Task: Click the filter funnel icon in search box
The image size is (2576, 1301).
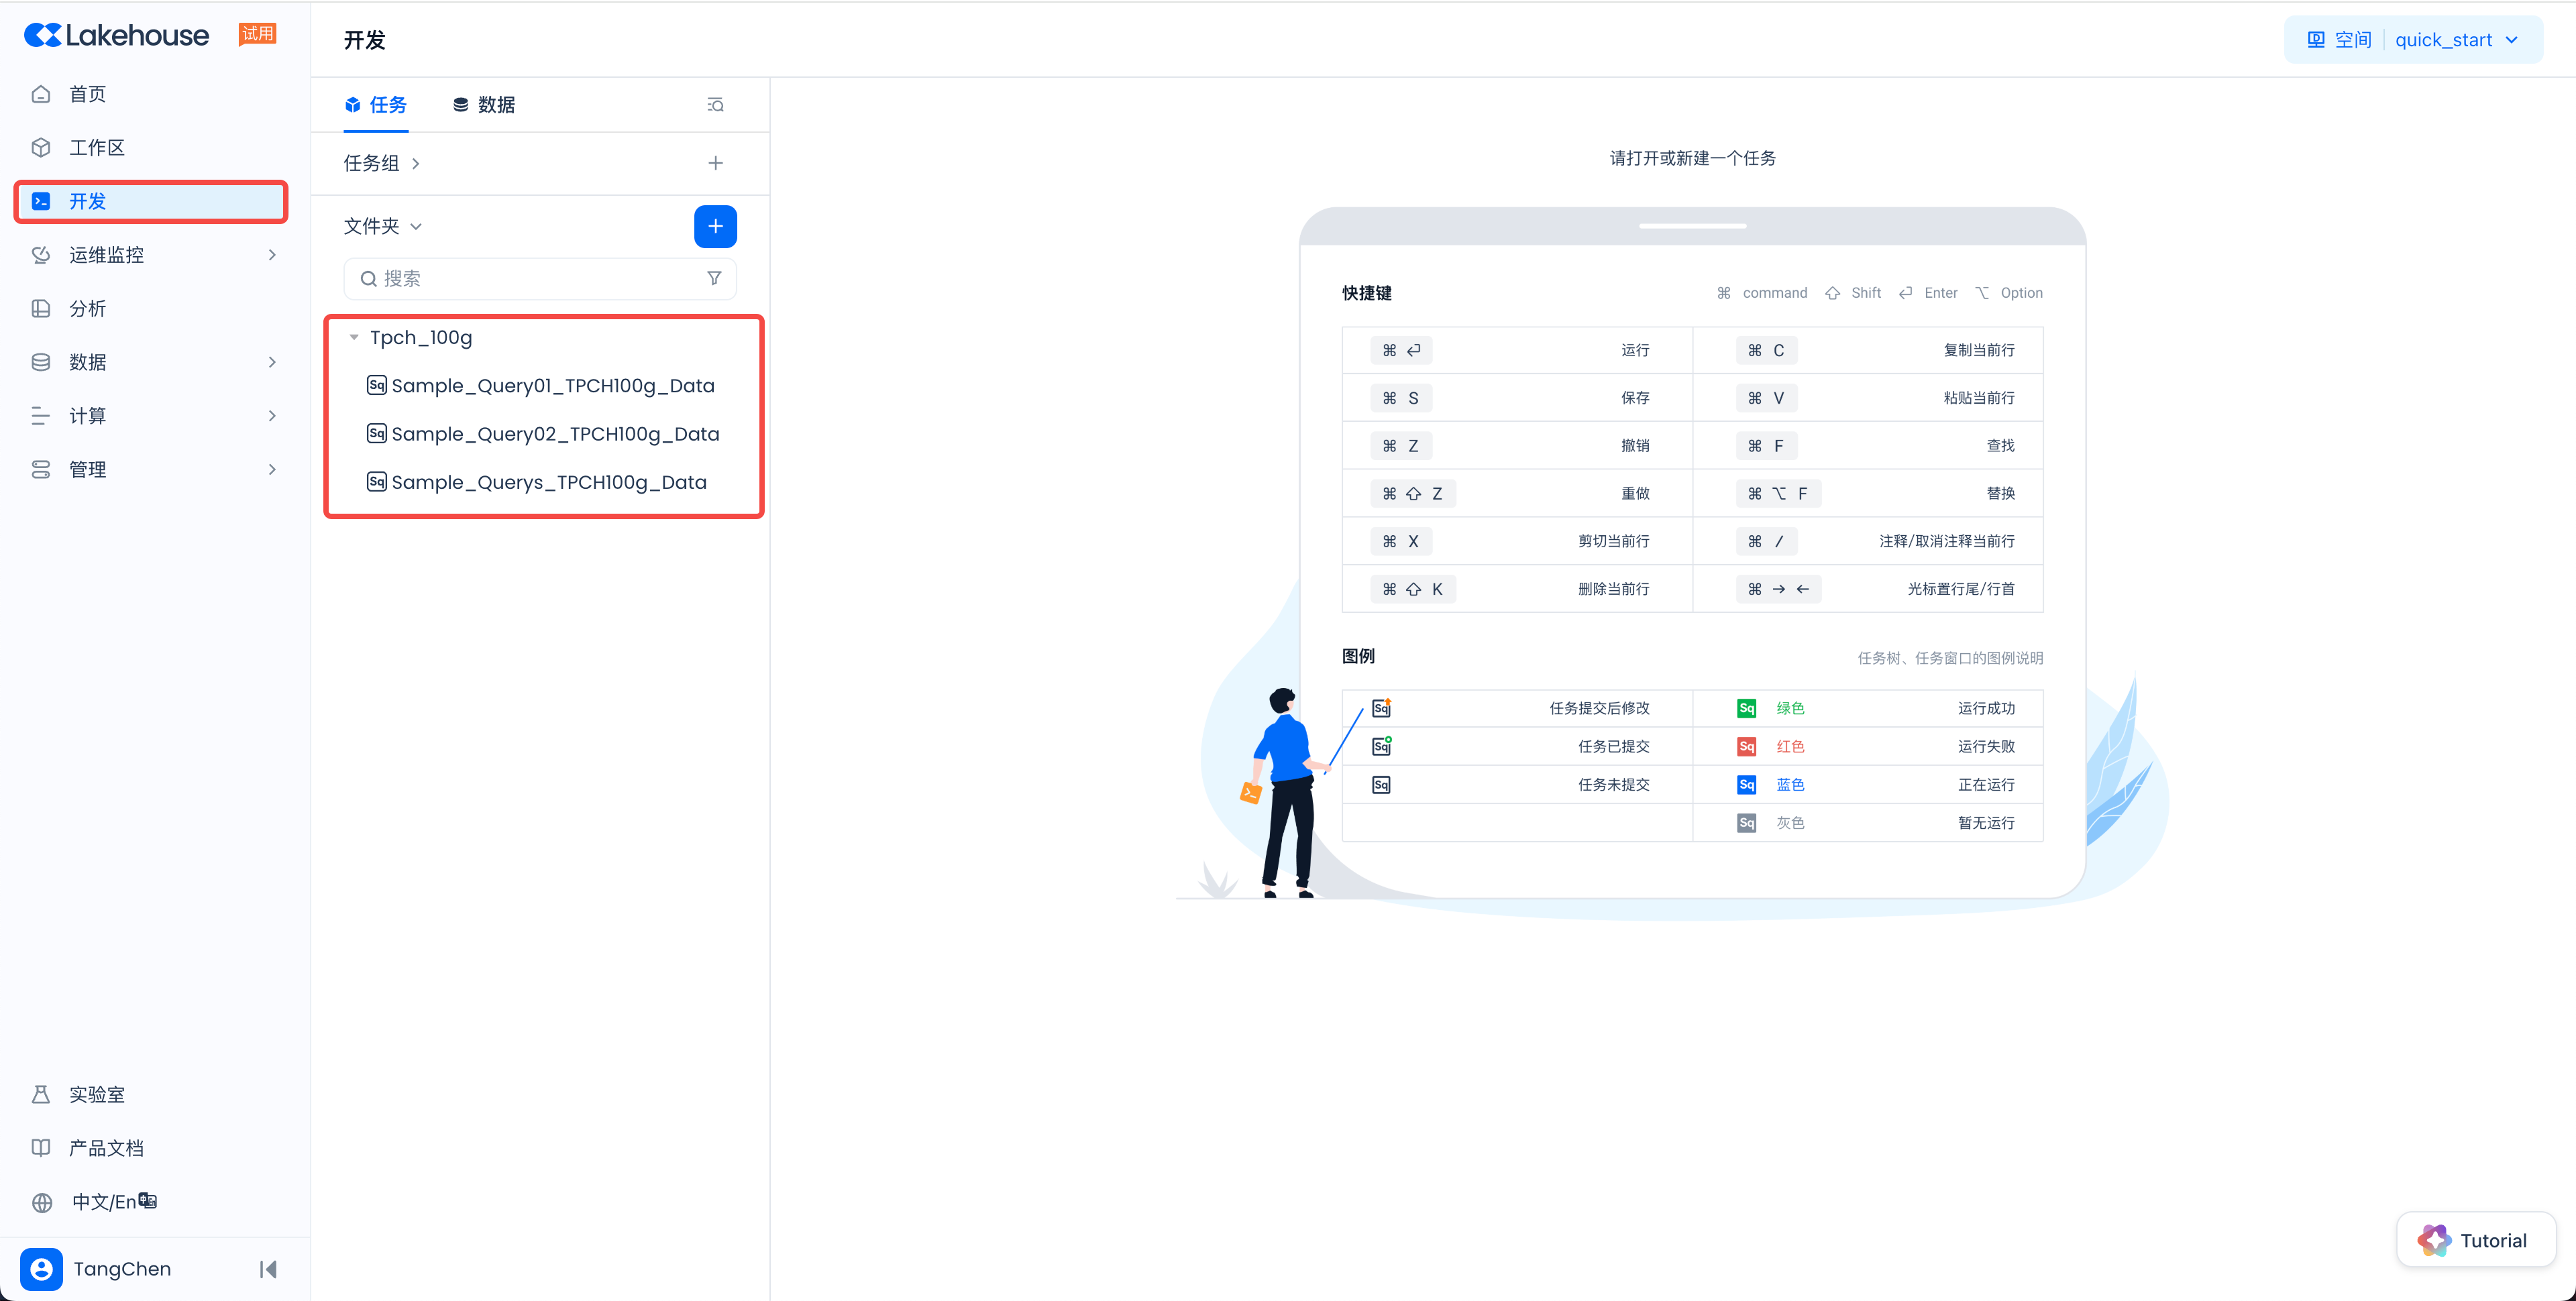Action: [x=714, y=278]
